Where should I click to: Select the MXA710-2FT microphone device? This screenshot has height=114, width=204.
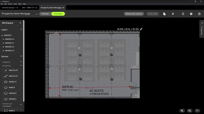pyautogui.click(x=12, y=70)
